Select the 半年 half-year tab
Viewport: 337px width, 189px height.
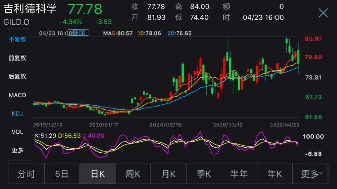(239, 174)
